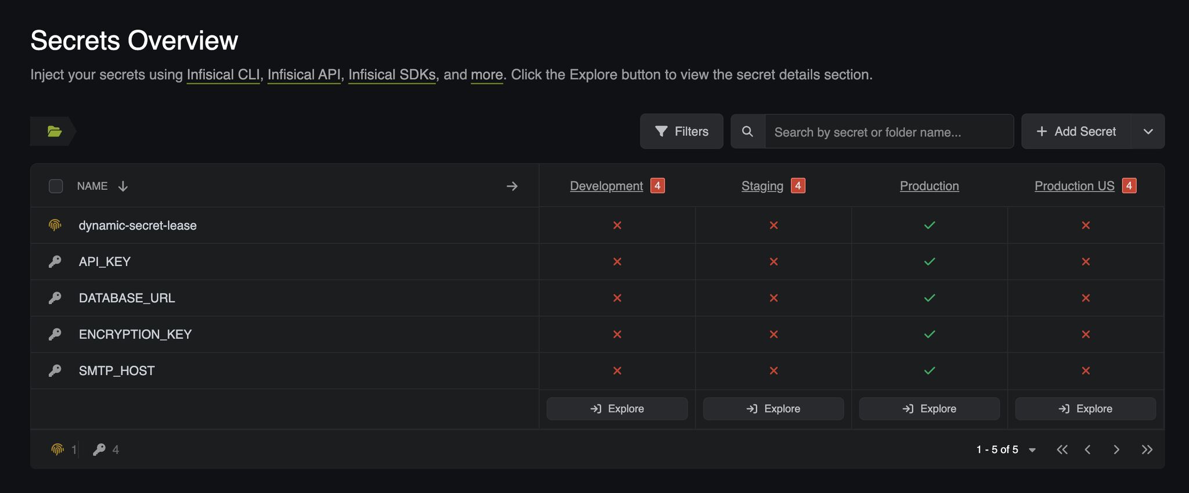Toggle sort order on Name column
The width and height of the screenshot is (1189, 493).
(x=122, y=186)
